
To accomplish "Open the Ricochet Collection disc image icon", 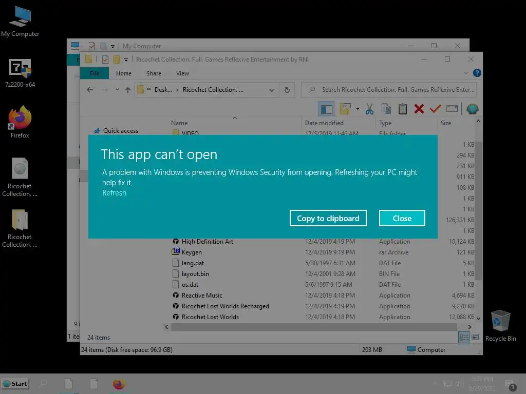I will [20, 177].
